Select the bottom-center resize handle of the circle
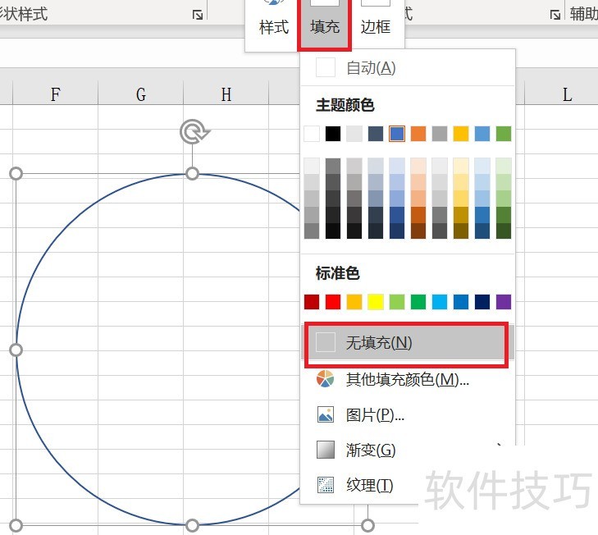598x535 pixels. coord(192,525)
